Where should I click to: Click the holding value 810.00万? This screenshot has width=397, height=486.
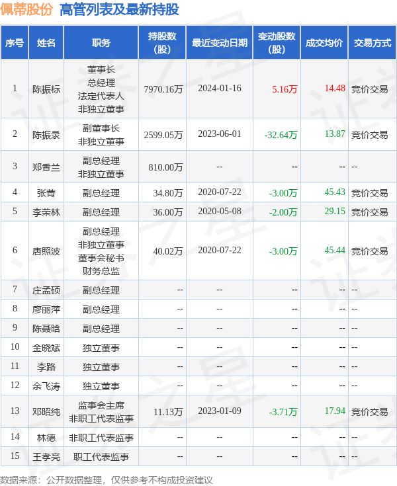(165, 167)
